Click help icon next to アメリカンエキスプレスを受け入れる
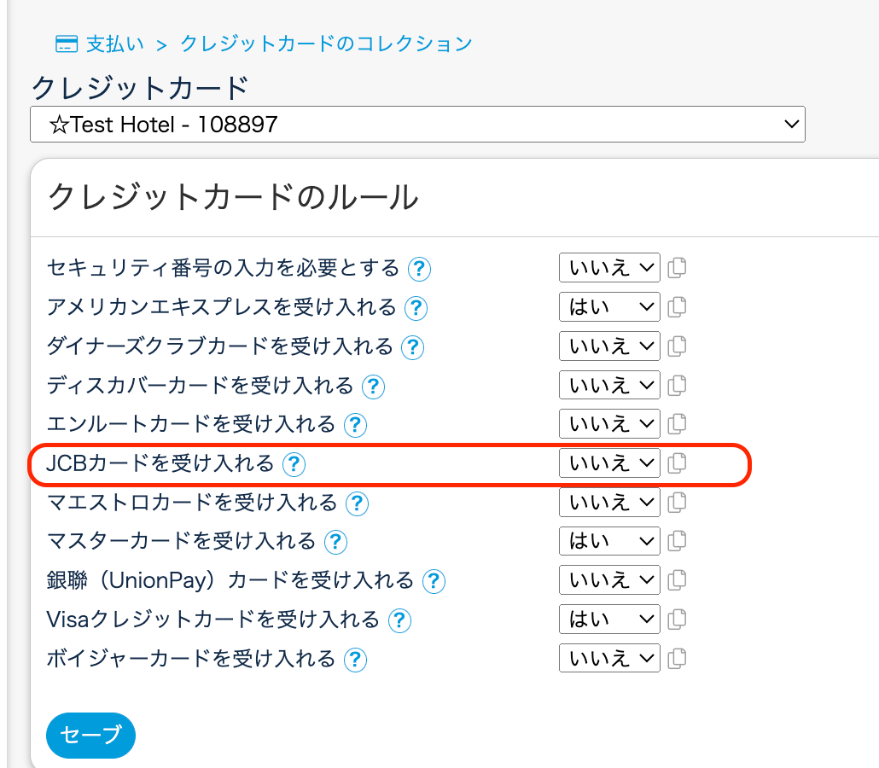 pos(416,308)
